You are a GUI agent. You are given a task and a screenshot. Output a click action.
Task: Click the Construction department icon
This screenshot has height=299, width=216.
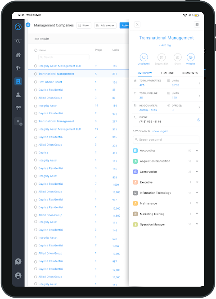135,172
